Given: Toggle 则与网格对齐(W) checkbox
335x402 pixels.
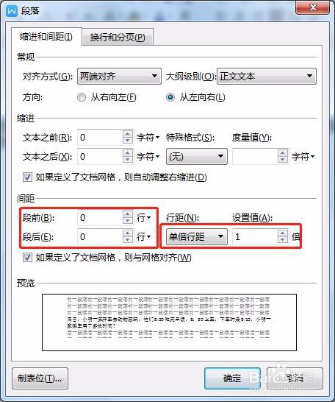Looking at the screenshot, I should [27, 257].
